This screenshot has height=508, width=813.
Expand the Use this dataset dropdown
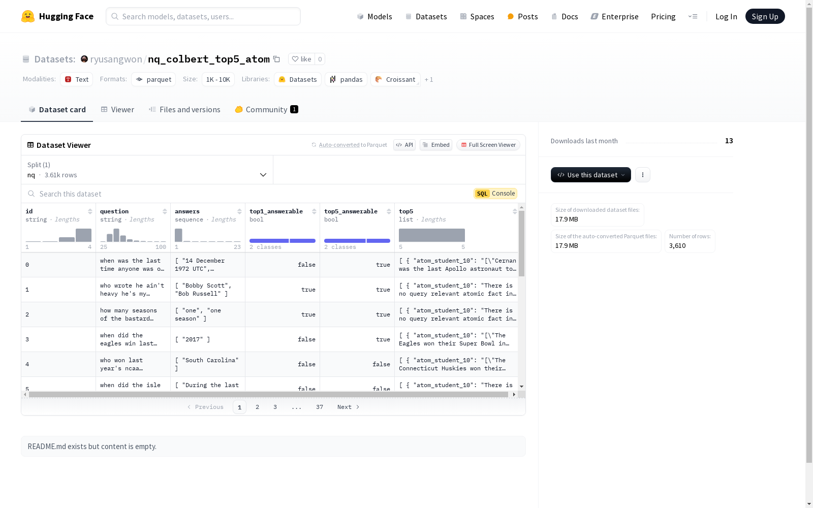(x=591, y=175)
